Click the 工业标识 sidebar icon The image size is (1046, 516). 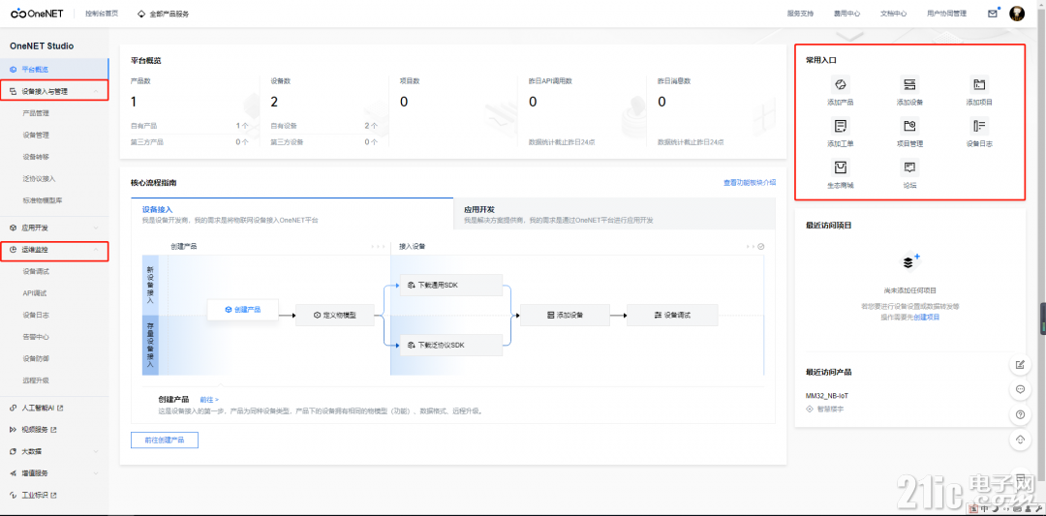pyautogui.click(x=14, y=496)
